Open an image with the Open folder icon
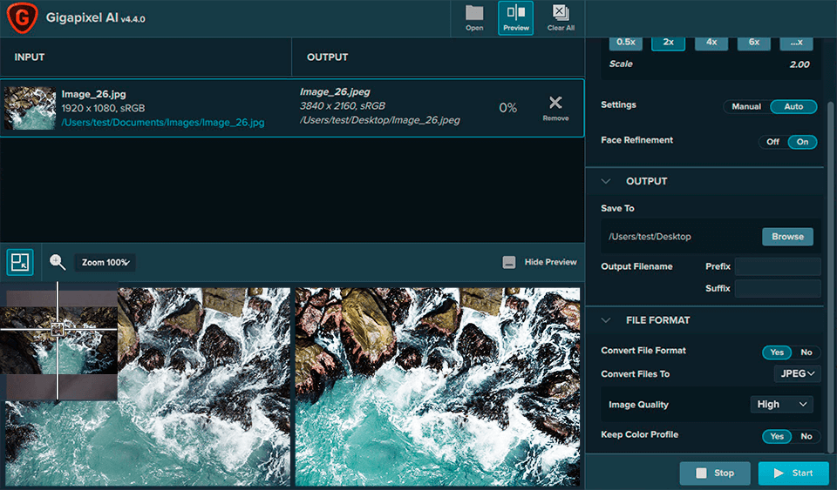837x490 pixels. coord(474,18)
